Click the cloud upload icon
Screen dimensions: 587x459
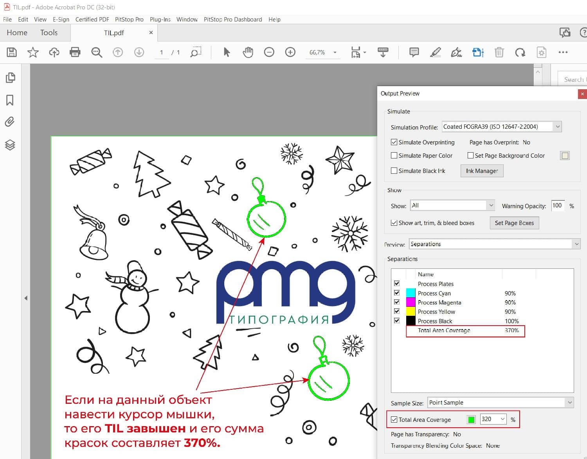click(54, 52)
